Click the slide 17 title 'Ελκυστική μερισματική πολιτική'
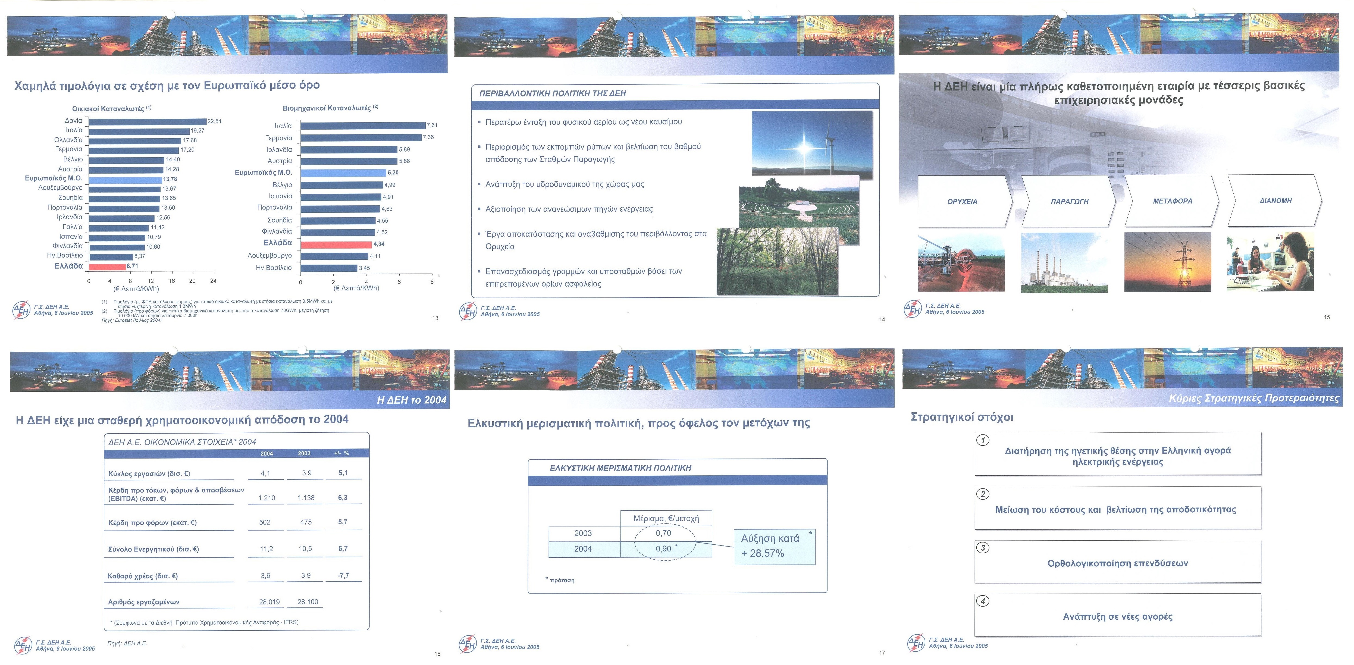1354x665 pixels. tap(639, 423)
